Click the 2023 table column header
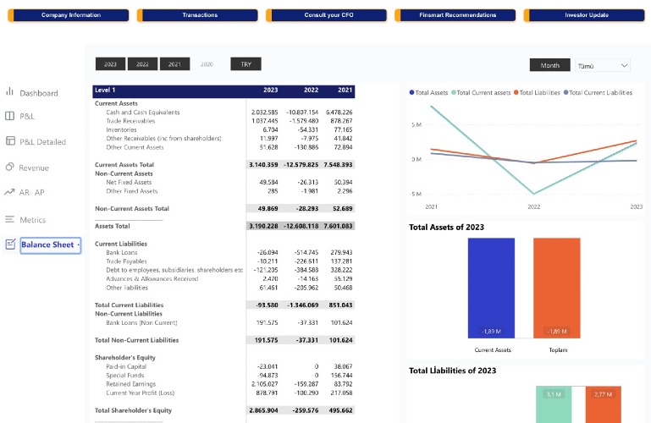This screenshot has height=423, width=651. pos(271,90)
